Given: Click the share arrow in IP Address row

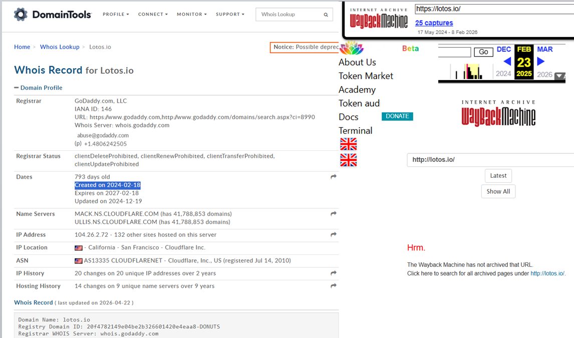Looking at the screenshot, I should [334, 234].
